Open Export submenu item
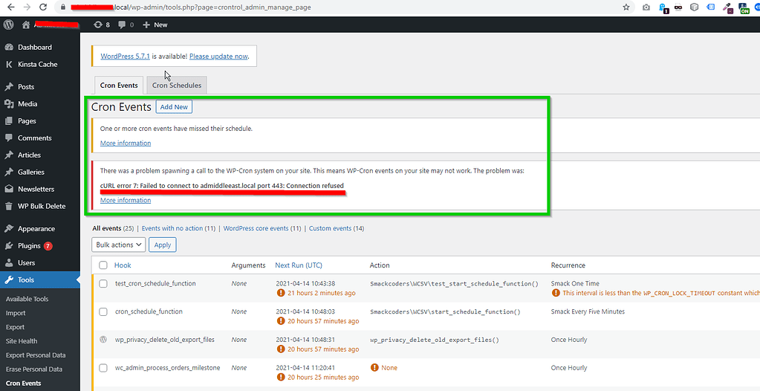The width and height of the screenshot is (760, 391). pyautogui.click(x=15, y=327)
